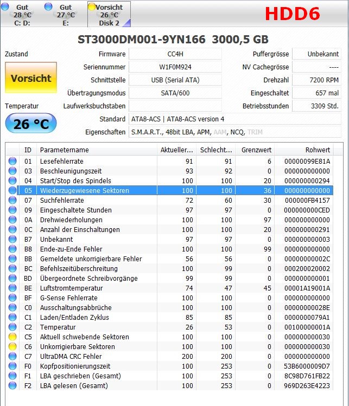Click the Eigenschaften features field
The height and width of the screenshot is (406, 349).
coord(235,132)
